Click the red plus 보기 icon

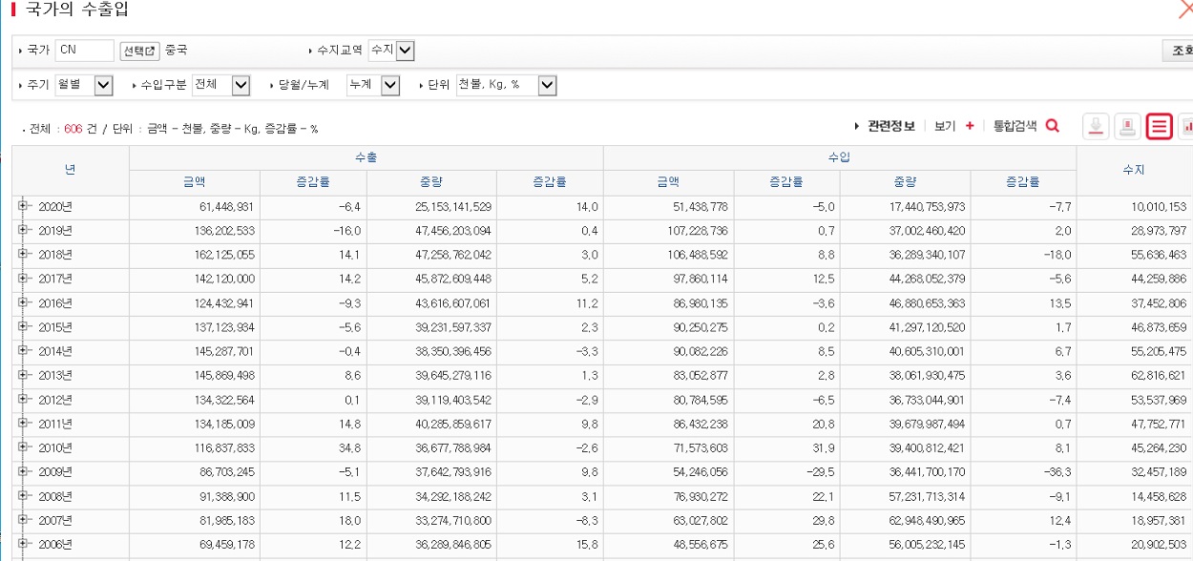[970, 125]
